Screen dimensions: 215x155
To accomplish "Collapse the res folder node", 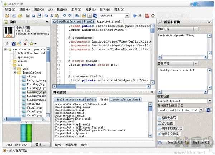I will tap(10, 65).
